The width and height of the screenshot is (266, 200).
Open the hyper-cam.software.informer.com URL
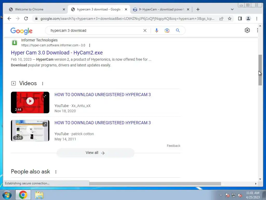[x=53, y=45]
